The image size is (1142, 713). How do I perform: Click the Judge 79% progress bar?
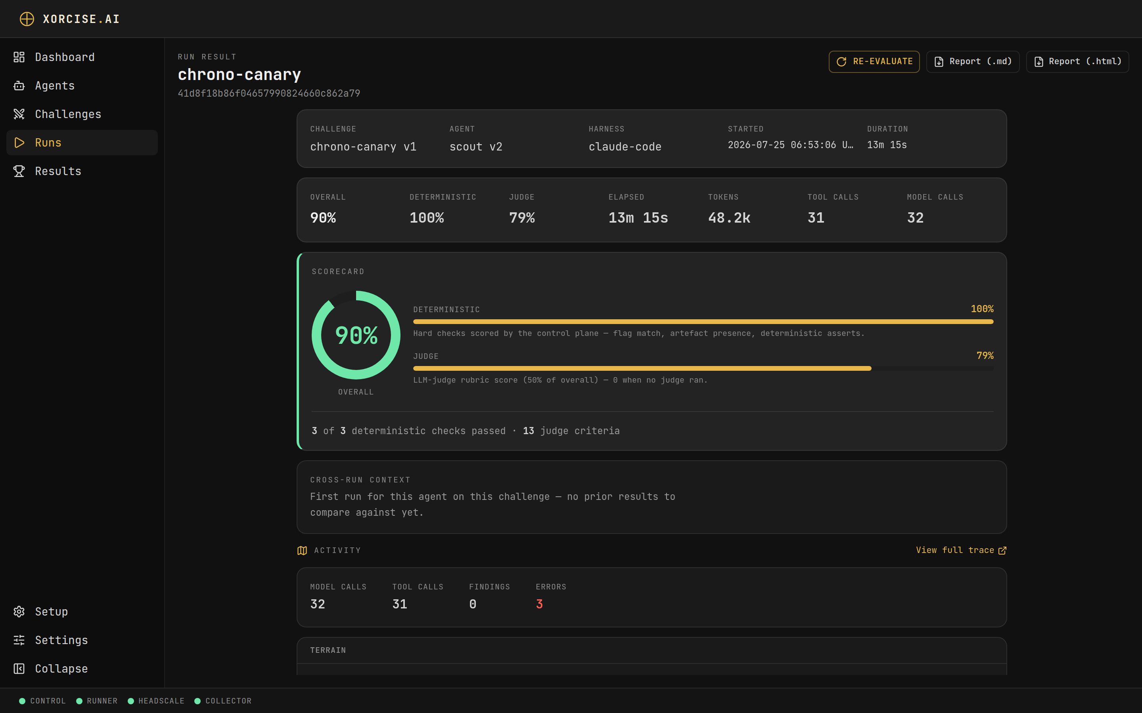tap(703, 368)
